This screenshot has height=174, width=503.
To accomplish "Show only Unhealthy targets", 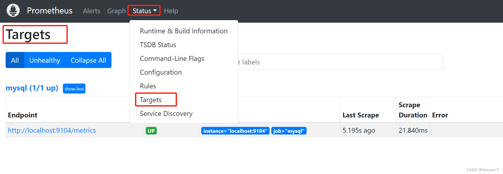I will pyautogui.click(x=45, y=60).
